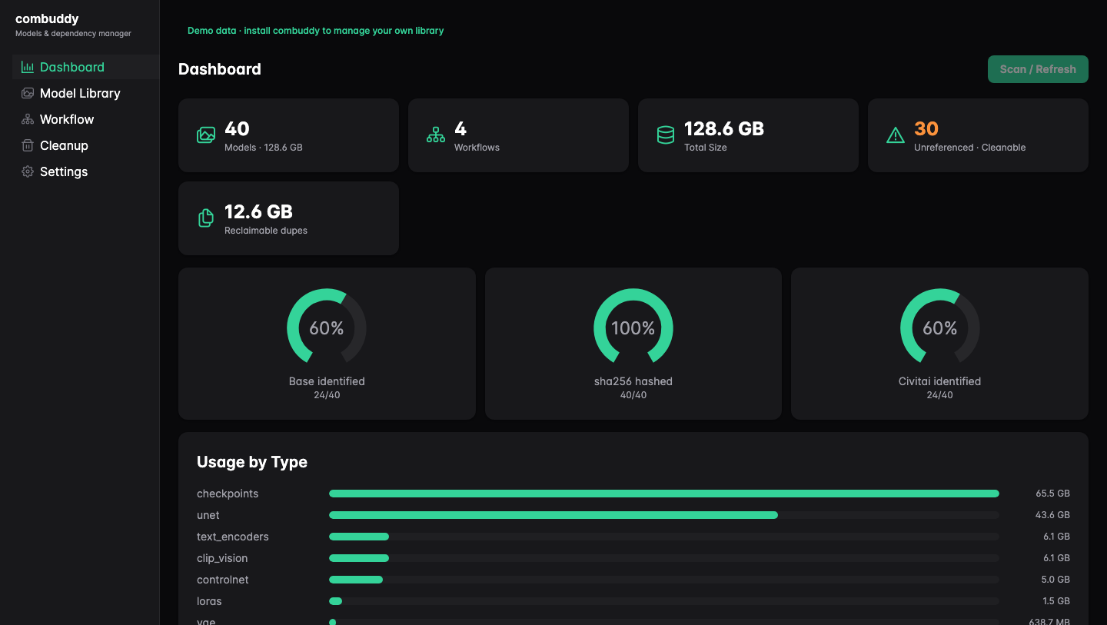Click the Model Library image icon
1107x625 pixels.
[x=28, y=93]
